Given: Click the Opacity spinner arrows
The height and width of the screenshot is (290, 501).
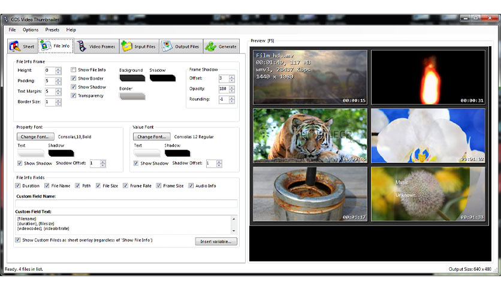Looking at the screenshot, I should 232,89.
